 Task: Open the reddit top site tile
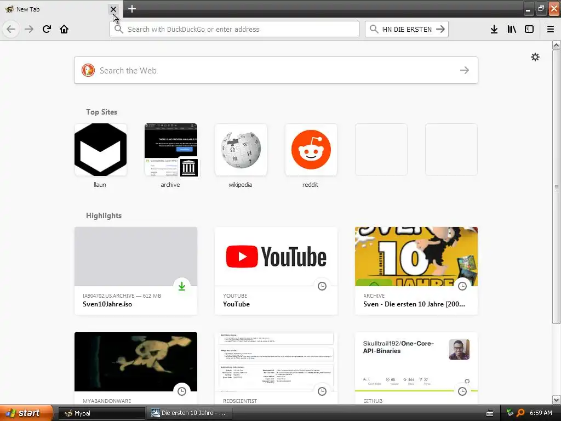311,150
